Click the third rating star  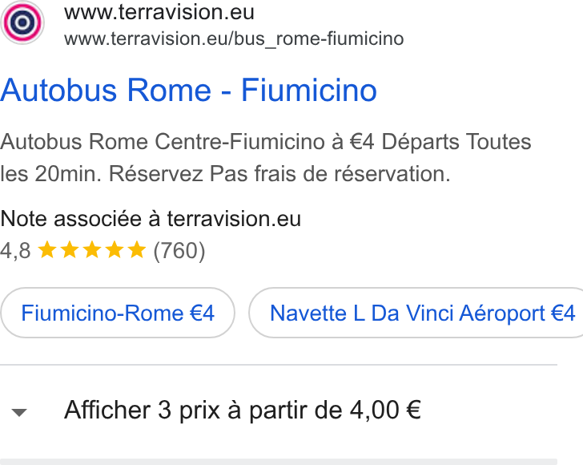(x=92, y=249)
